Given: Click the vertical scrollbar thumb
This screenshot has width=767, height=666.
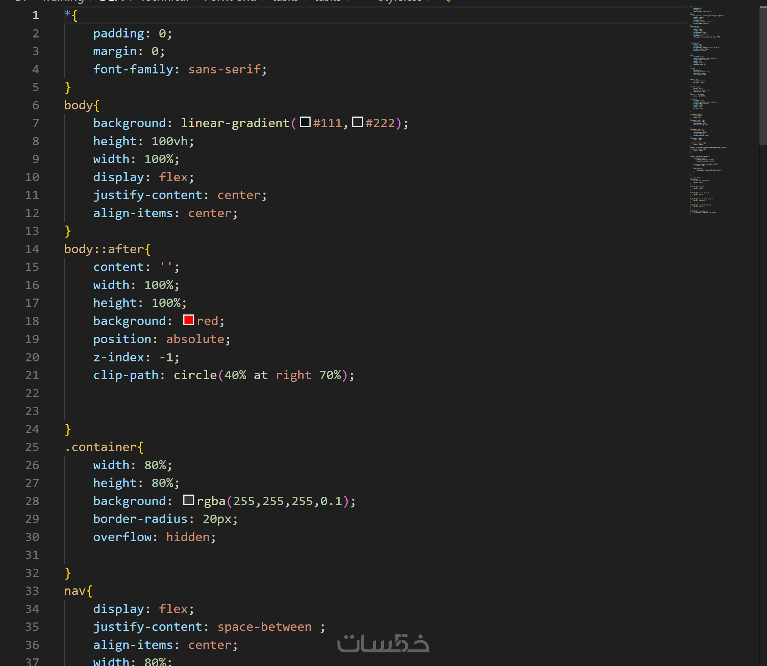Looking at the screenshot, I should pos(763,76).
